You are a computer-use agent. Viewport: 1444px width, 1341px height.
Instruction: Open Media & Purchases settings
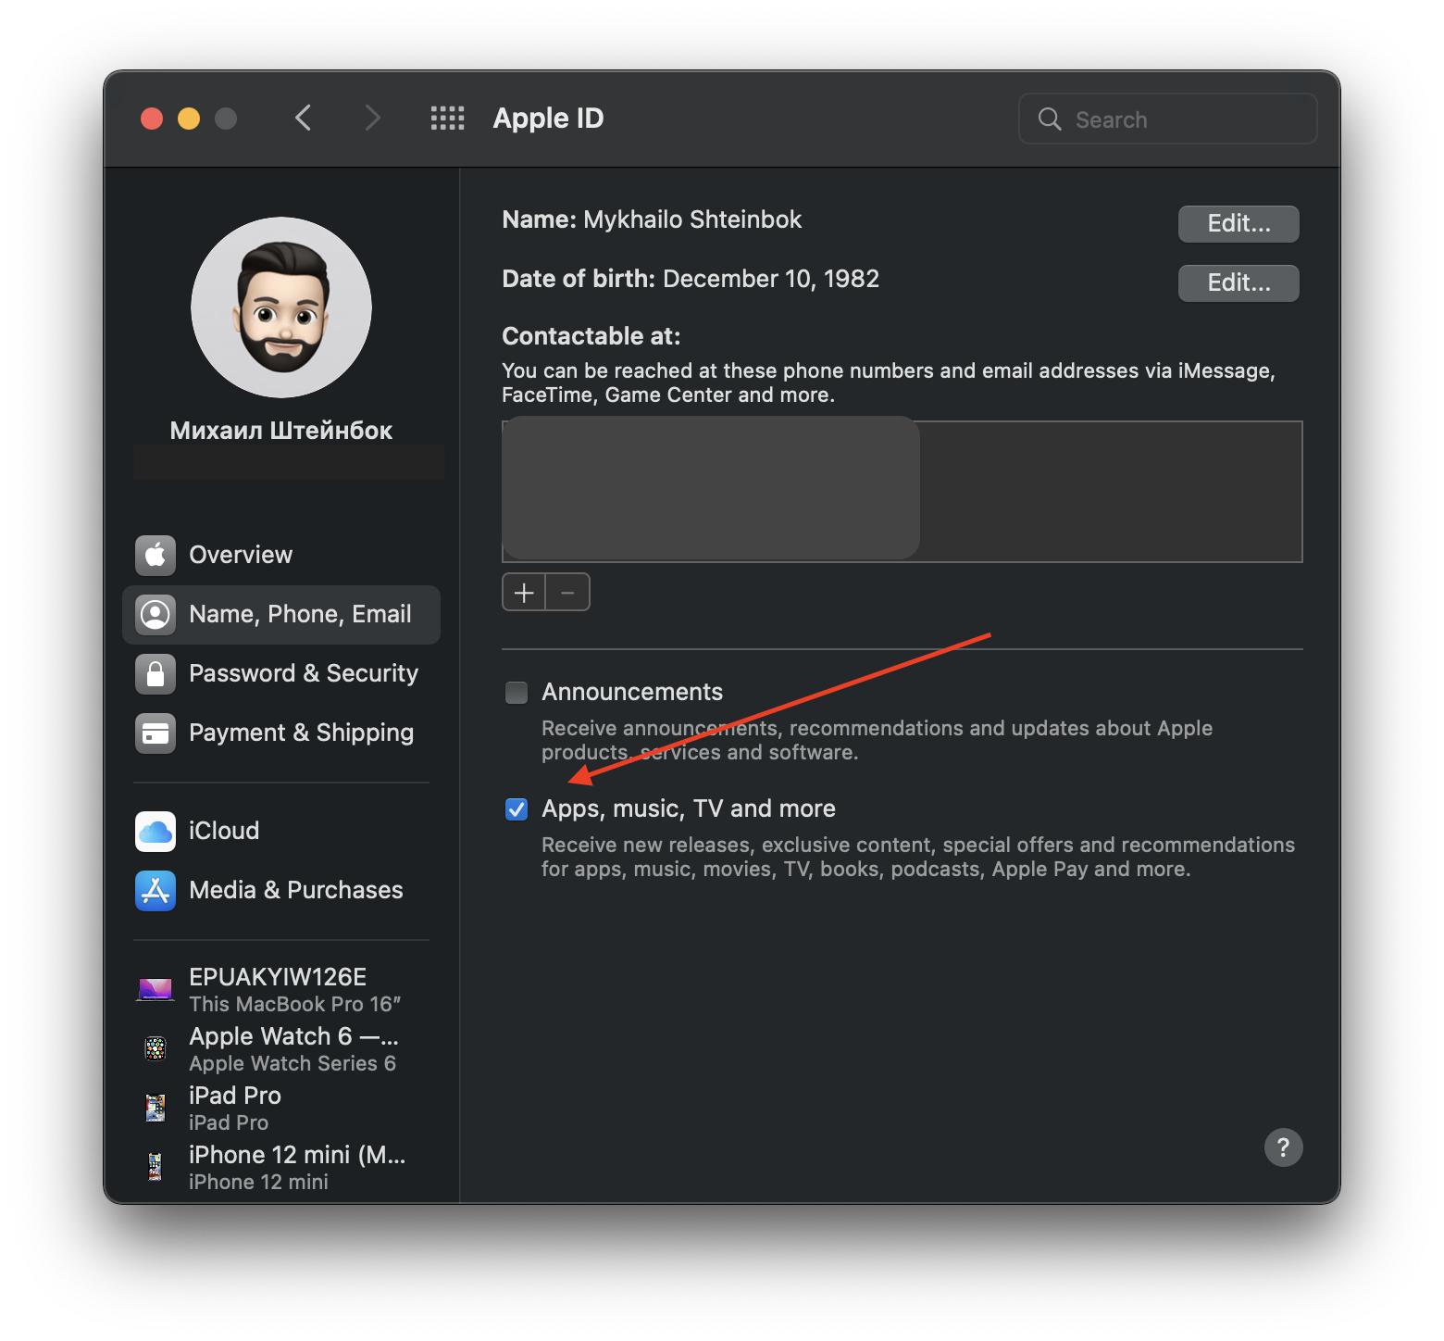coord(281,890)
